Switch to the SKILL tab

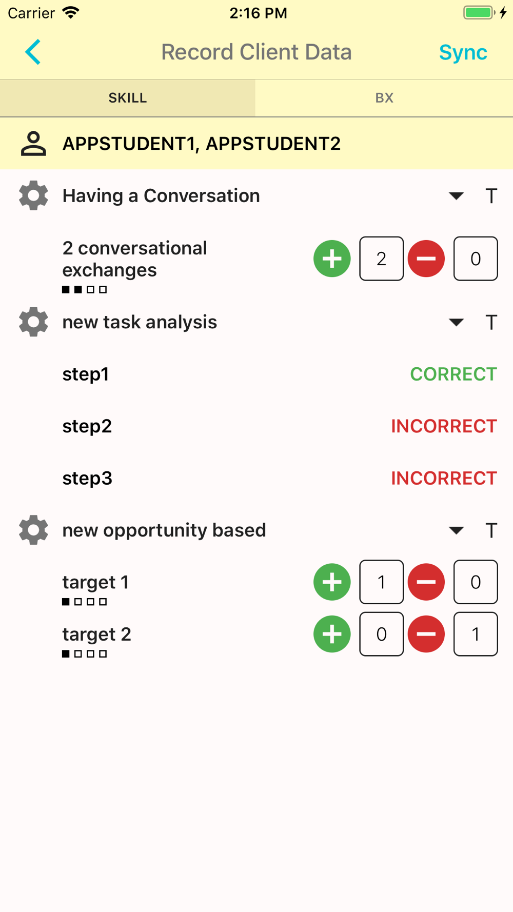pos(128,98)
